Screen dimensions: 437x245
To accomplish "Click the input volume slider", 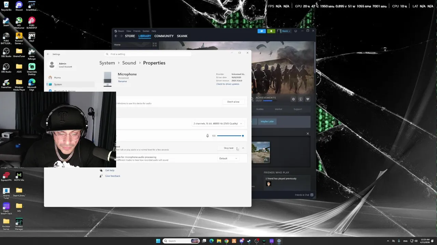I will pyautogui.click(x=230, y=136).
